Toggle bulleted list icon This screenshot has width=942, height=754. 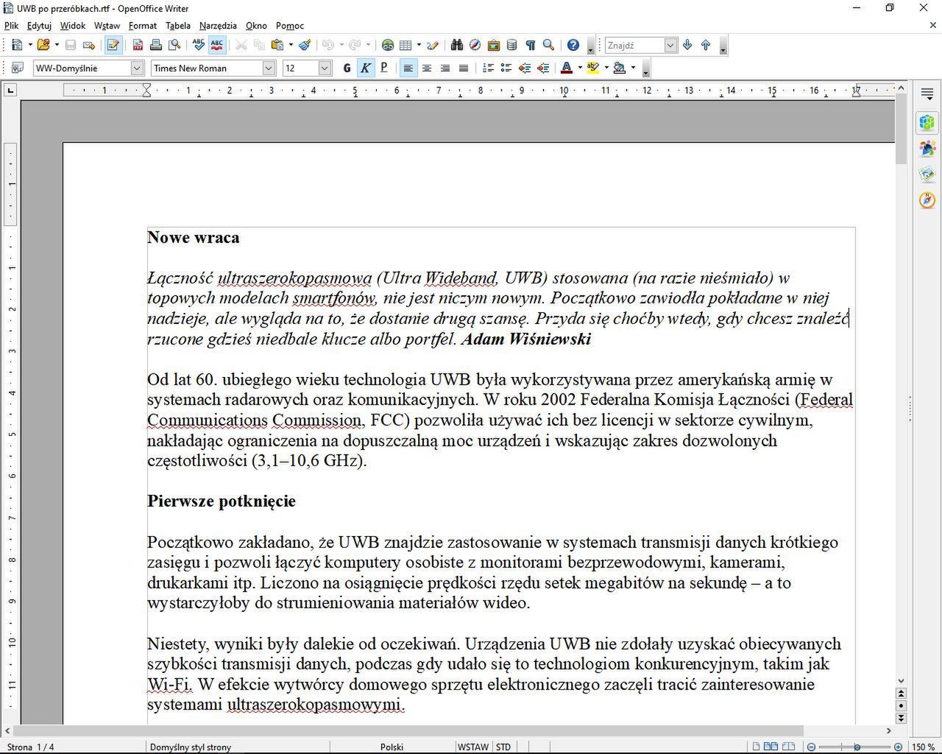pos(506,68)
